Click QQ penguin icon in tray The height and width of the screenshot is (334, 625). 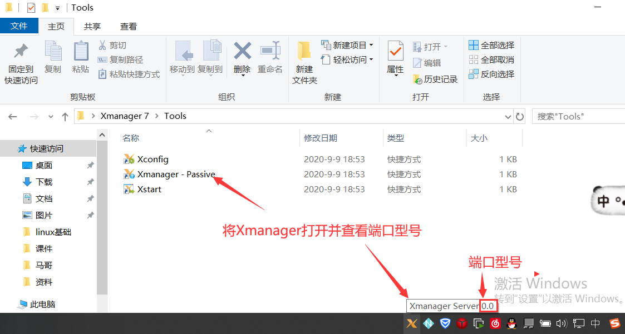point(512,323)
